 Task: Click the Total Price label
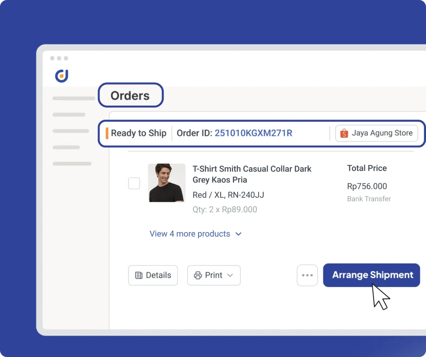367,168
